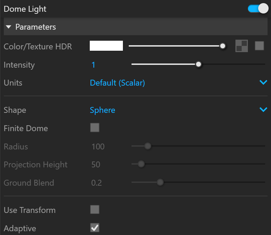The height and width of the screenshot is (235, 271).
Task: Click the Intensity slider handle
Action: 199,64
